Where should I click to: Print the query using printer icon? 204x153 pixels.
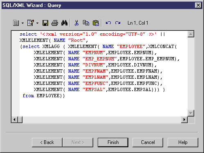[x=55, y=23]
